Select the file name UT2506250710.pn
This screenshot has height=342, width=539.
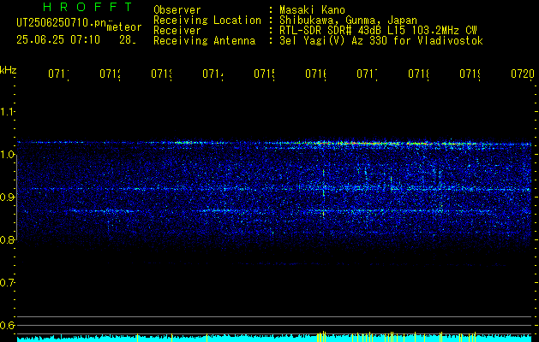click(61, 23)
